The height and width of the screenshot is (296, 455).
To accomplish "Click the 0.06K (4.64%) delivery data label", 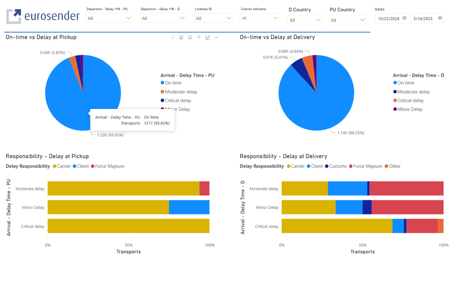I will tap(291, 52).
